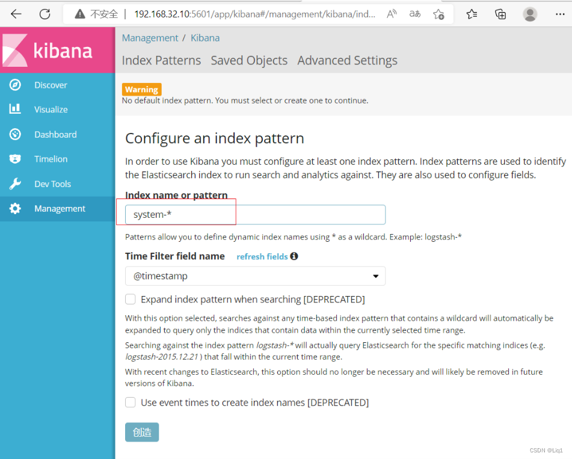Image resolution: width=572 pixels, height=459 pixels.
Task: Select Management in sidebar
Action: pyautogui.click(x=58, y=209)
